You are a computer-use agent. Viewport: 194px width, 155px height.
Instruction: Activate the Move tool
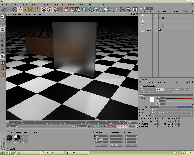coord(20,9)
